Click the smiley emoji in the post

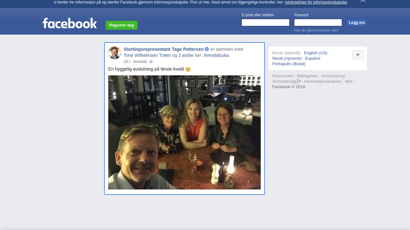[x=188, y=69]
